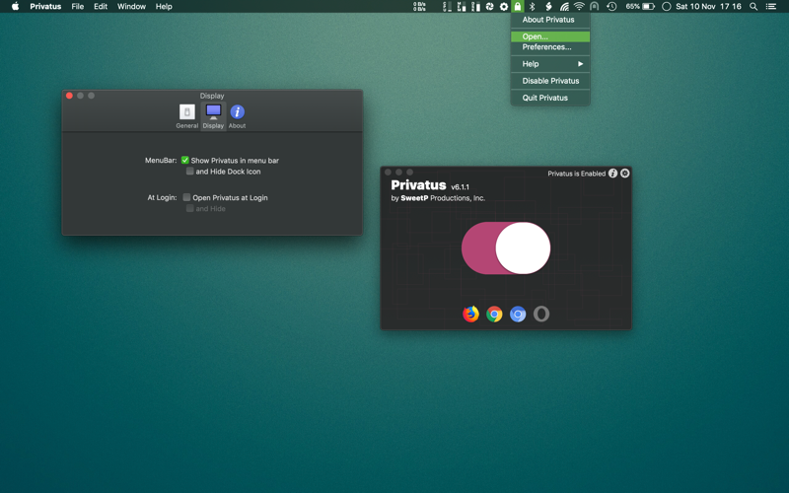Switch to the Display preferences tab
789x493 pixels.
(x=213, y=116)
